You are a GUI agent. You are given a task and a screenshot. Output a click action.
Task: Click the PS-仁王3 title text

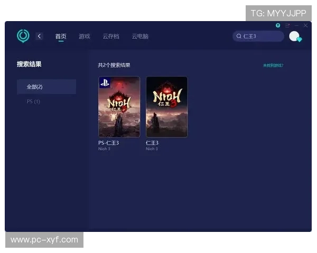tap(108, 143)
